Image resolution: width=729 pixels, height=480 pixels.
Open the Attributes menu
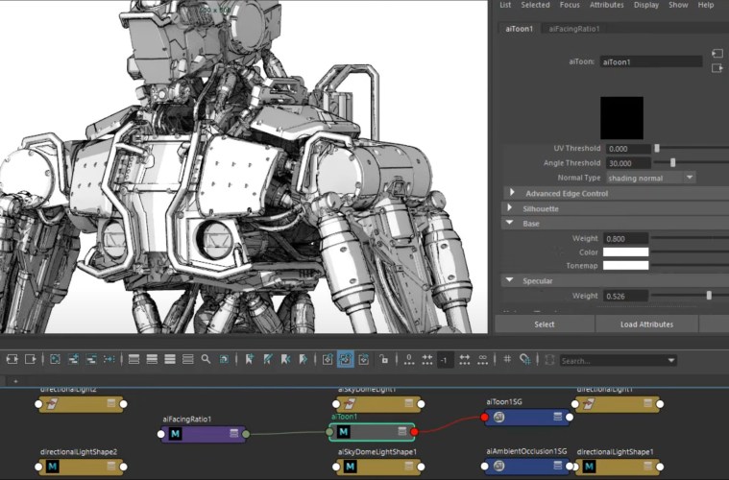[606, 5]
